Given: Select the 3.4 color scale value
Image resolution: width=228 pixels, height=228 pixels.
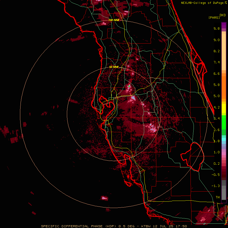Looking at the screenshot, I should (217, 119).
